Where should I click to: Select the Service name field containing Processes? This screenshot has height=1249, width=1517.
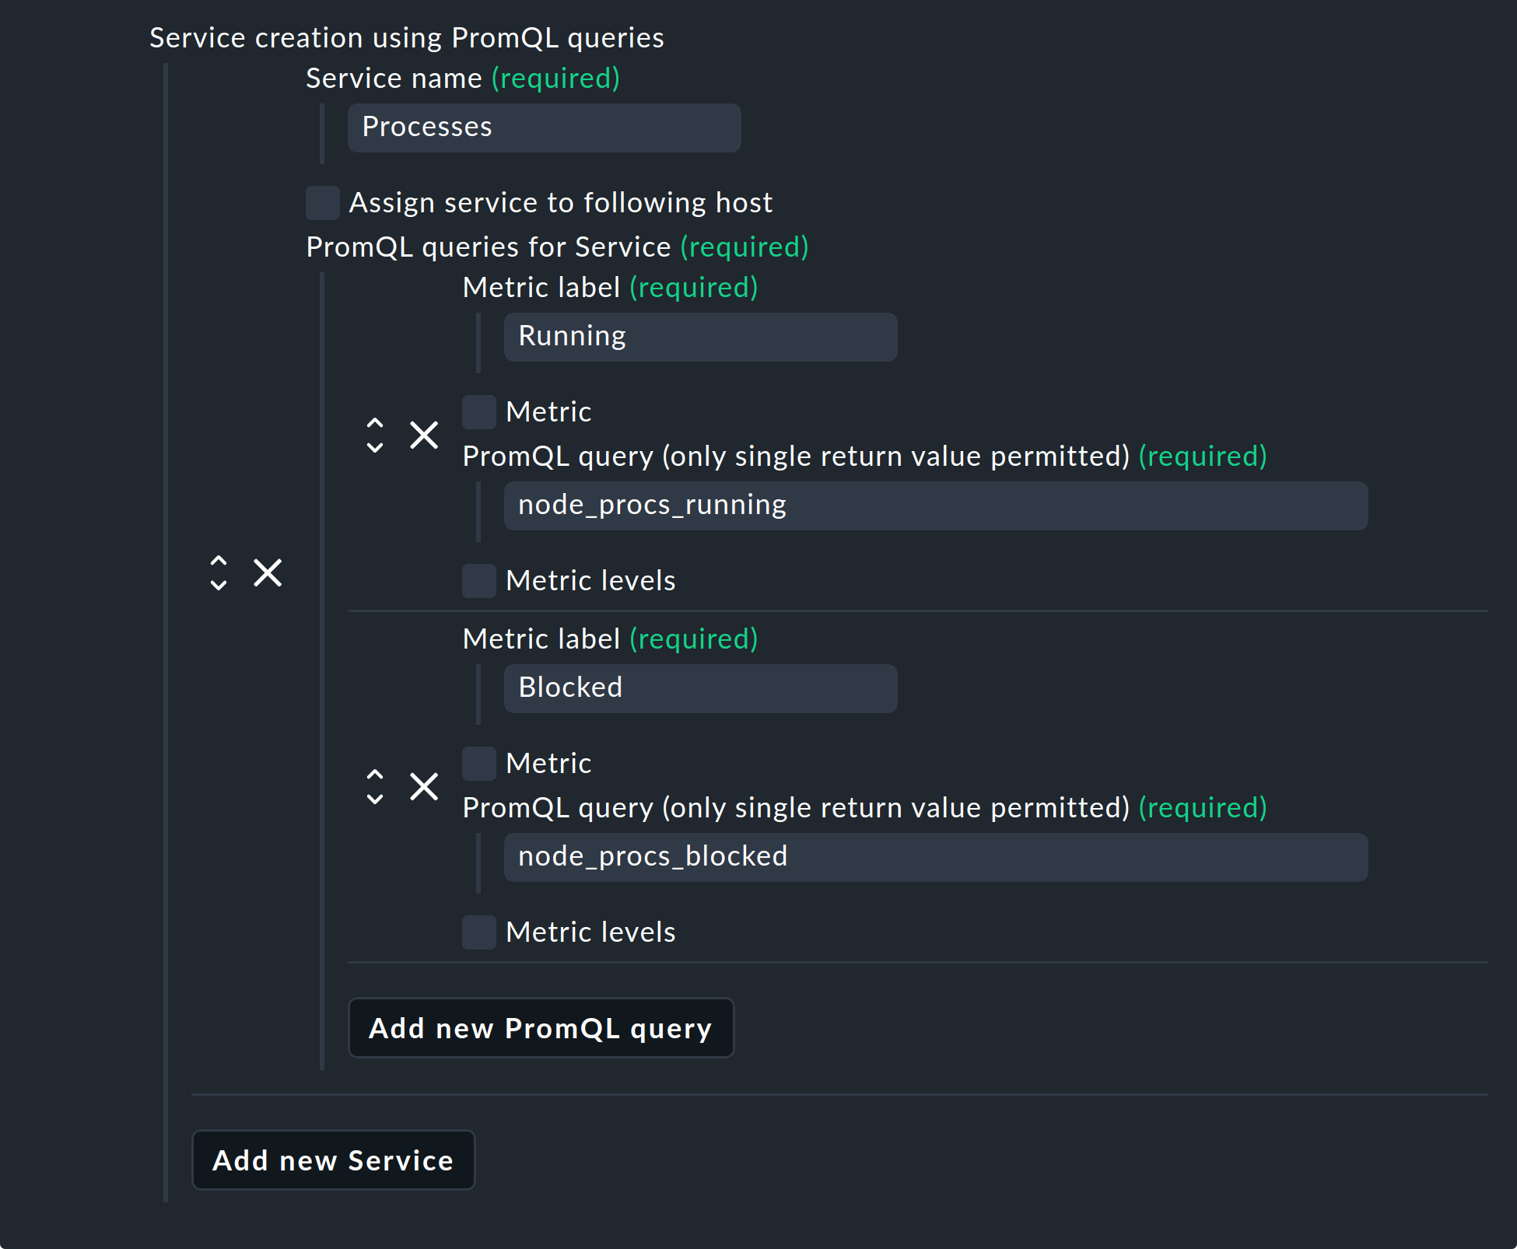point(543,128)
